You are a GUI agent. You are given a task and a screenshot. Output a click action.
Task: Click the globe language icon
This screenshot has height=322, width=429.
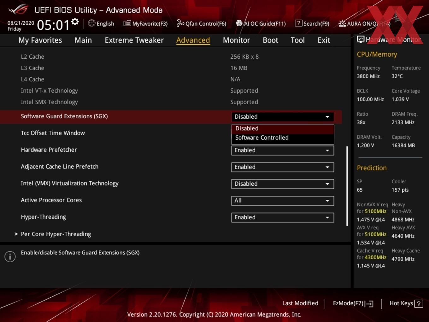(x=91, y=23)
